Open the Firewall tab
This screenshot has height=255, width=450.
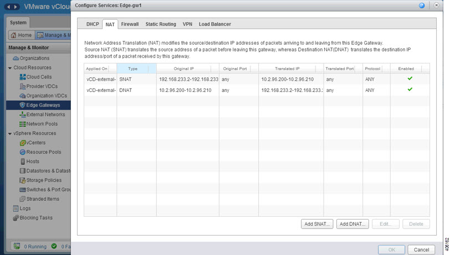tap(130, 24)
